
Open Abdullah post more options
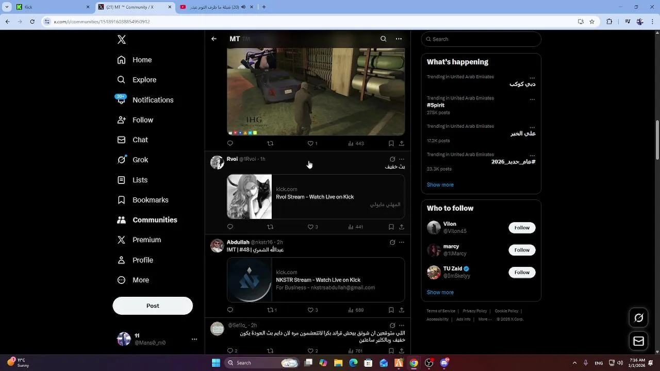click(402, 242)
